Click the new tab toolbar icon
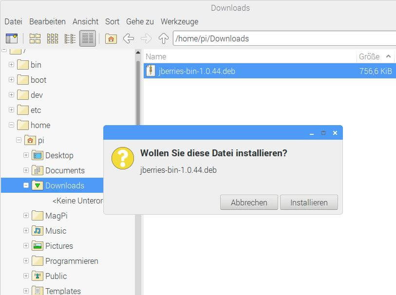396x295 pixels. pos(11,38)
